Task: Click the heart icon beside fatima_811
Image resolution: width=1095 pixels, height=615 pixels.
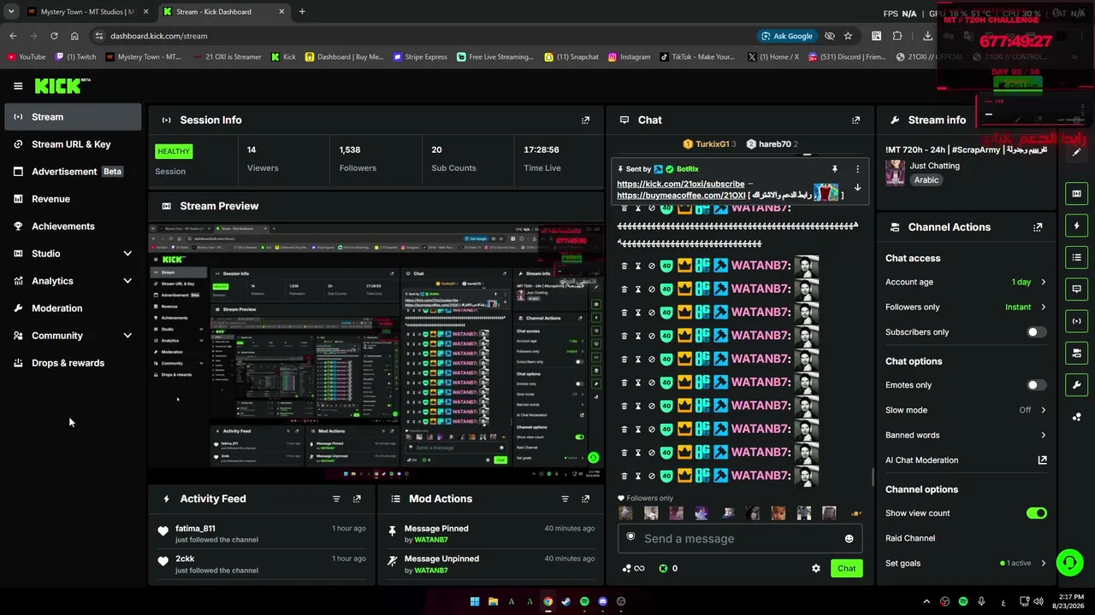Action: coord(163,531)
